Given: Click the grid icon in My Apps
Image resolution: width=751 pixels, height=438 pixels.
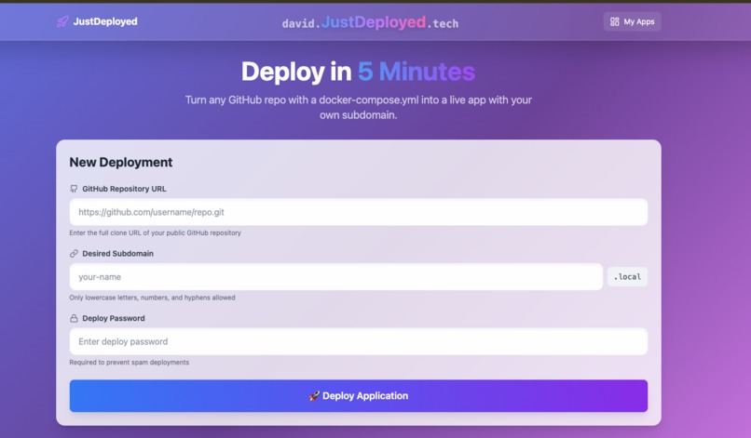Looking at the screenshot, I should (x=615, y=21).
